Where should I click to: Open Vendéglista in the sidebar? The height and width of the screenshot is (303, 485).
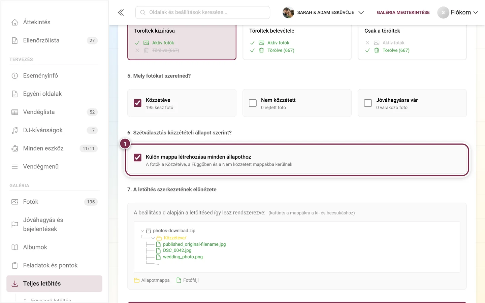click(54, 112)
